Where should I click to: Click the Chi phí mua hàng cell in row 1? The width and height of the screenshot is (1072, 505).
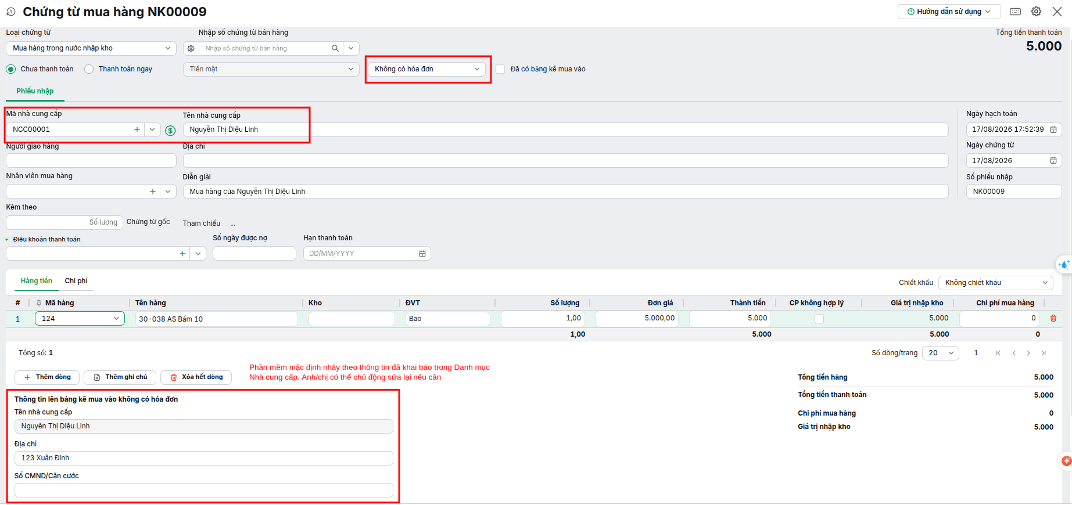999,319
